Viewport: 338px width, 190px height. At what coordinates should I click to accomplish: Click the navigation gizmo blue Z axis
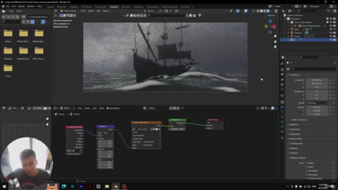(x=270, y=21)
